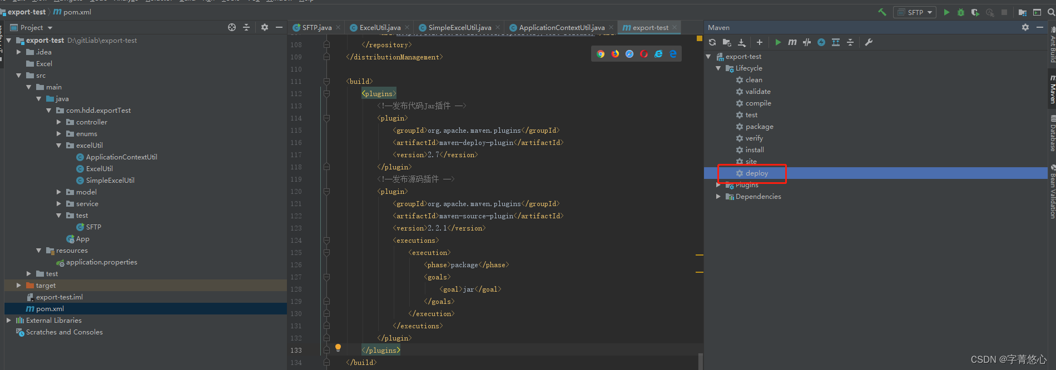Screen dimensions: 1056x370
Task: Fold the plugins block at line 112
Action: [326, 93]
